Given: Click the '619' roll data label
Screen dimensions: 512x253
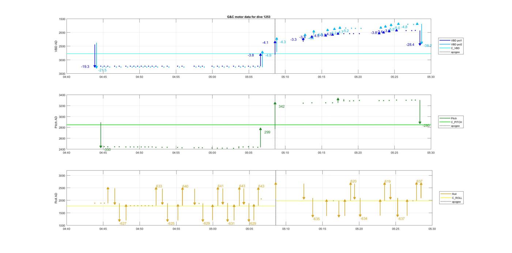Looking at the screenshot, I should click(388, 181).
